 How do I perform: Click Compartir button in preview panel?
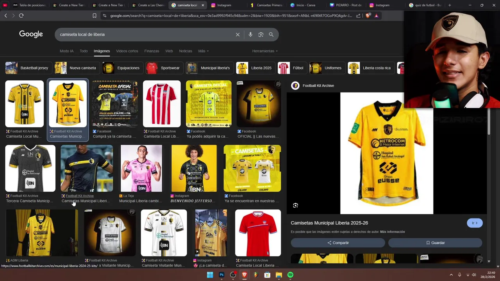338,243
